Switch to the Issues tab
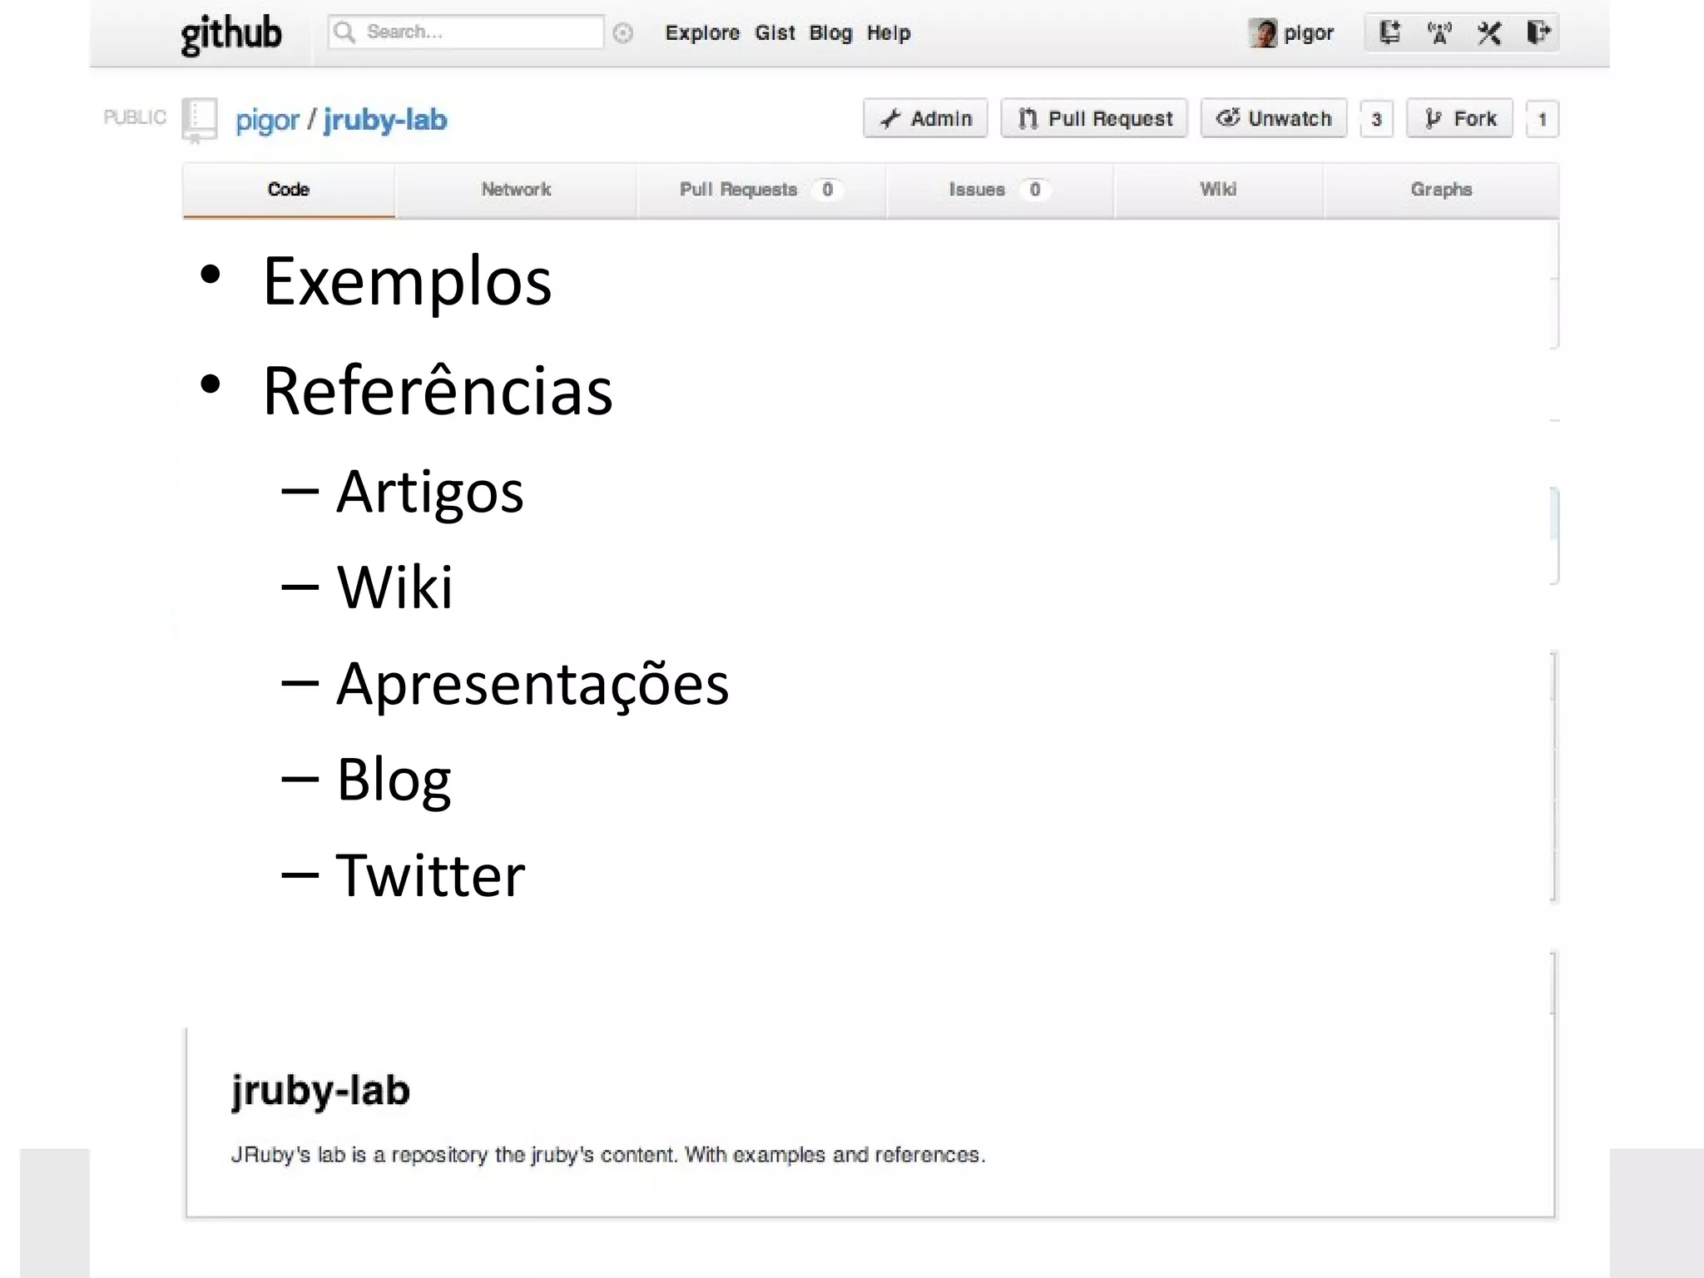This screenshot has height=1278, width=1704. click(999, 190)
